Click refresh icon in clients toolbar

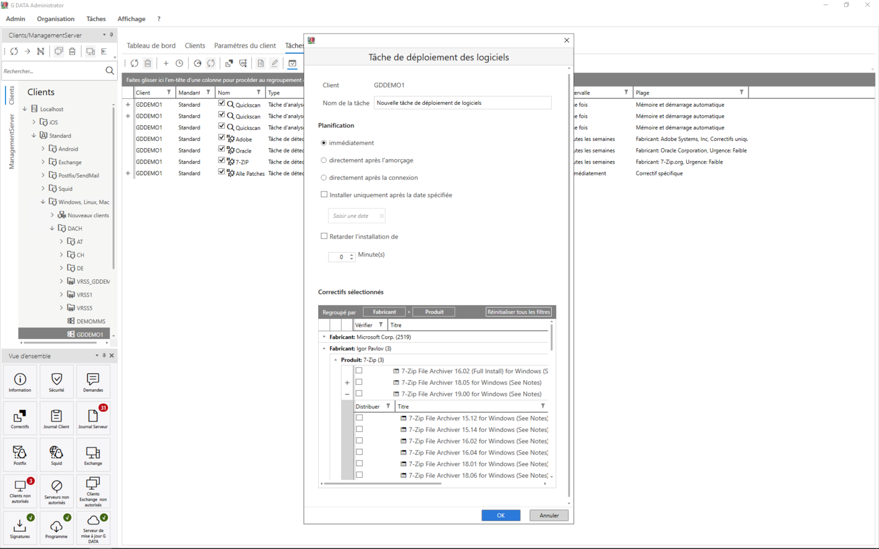14,51
